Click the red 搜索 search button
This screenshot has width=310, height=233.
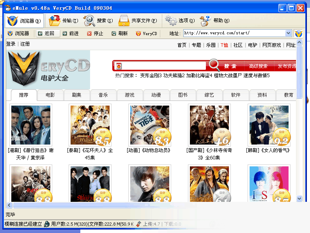click(x=230, y=66)
